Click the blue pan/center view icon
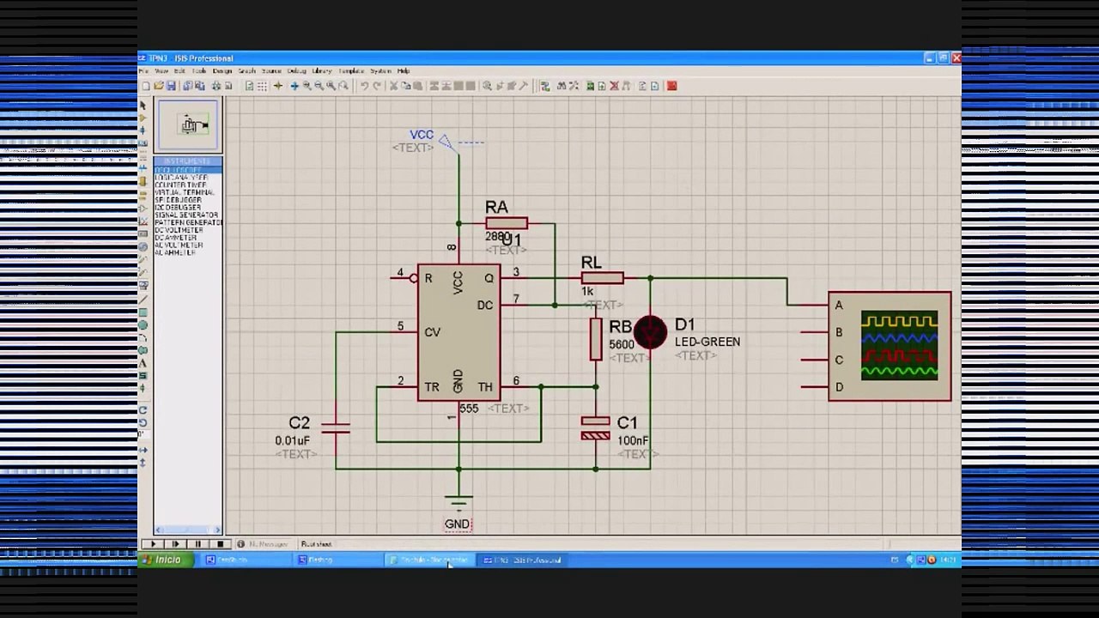Viewport: 1099px width, 618px height. pos(294,86)
